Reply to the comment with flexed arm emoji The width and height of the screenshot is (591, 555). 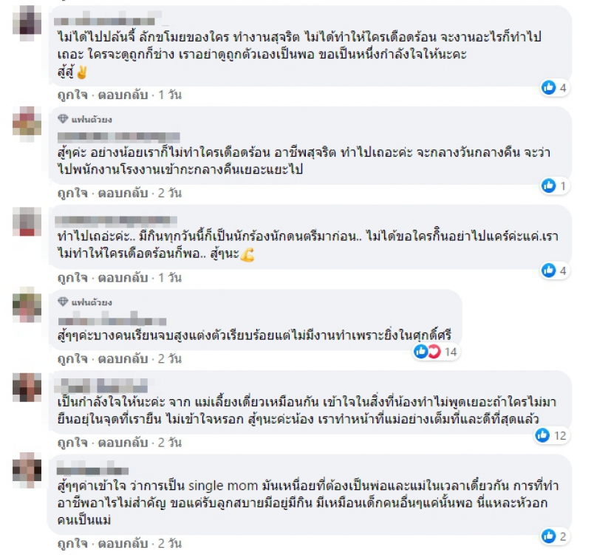123,278
